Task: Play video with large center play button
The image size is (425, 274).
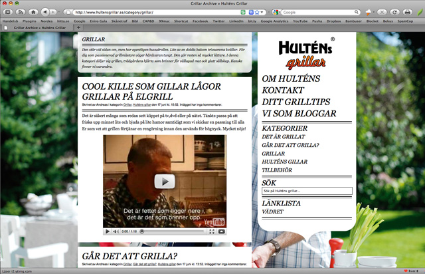Action: [165, 182]
